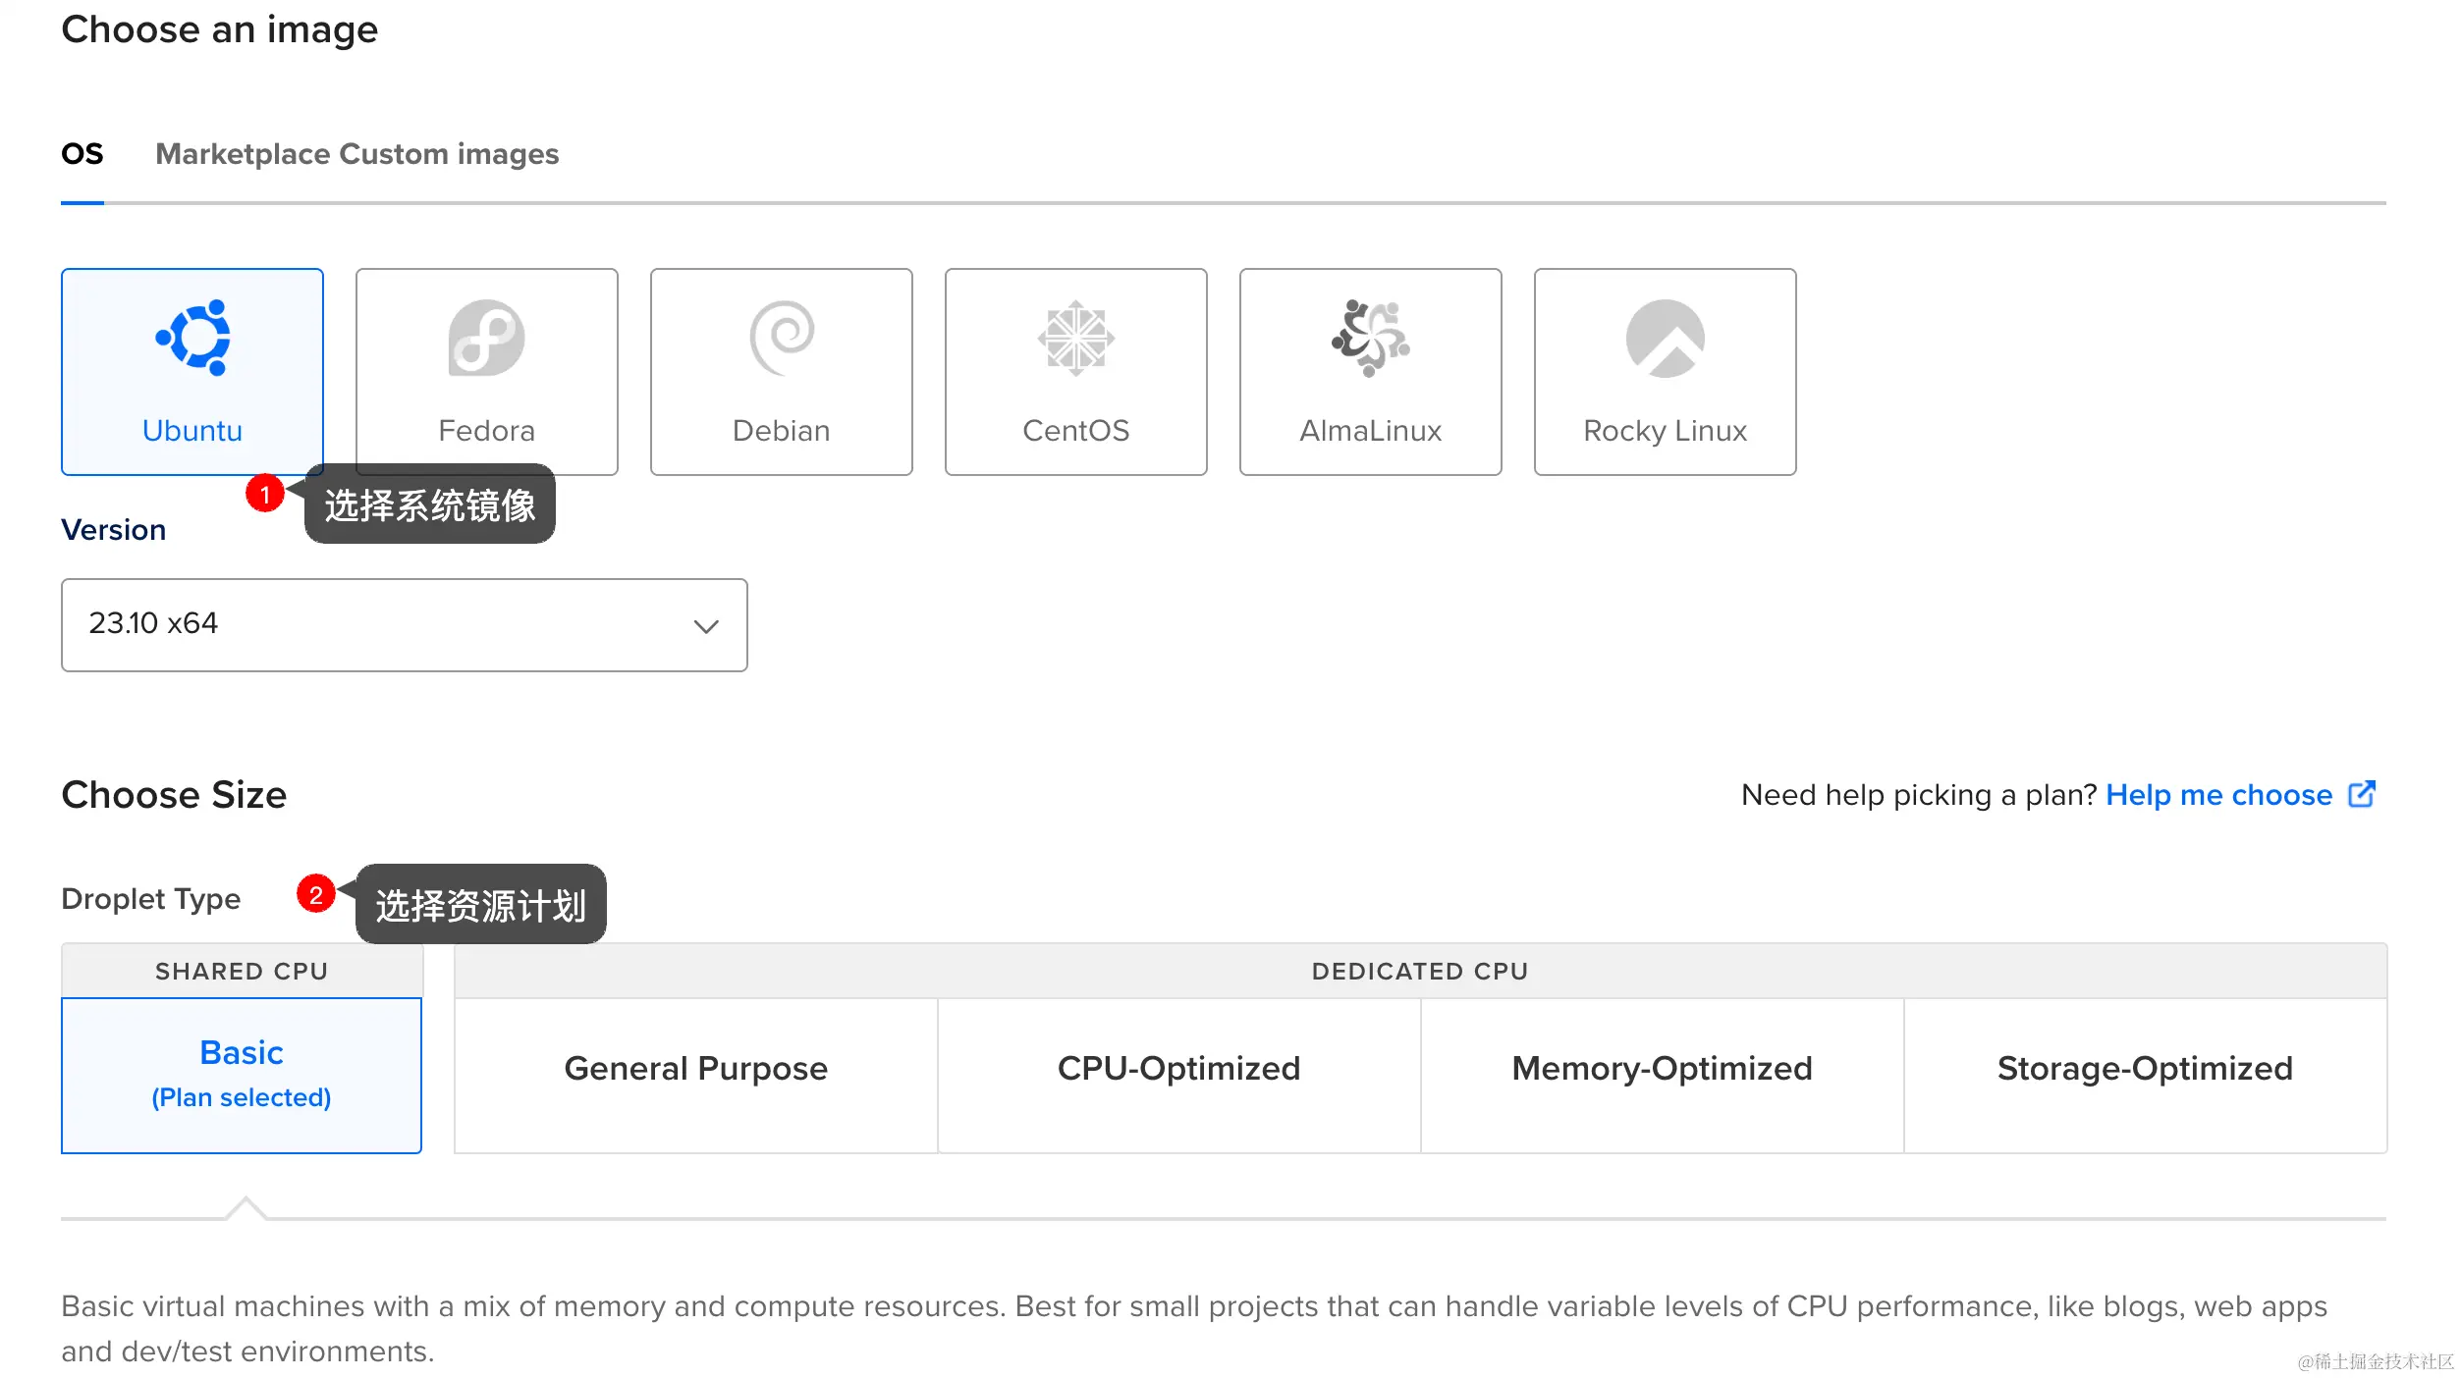
Task: Select CPU-Optimized droplet type
Action: (x=1179, y=1076)
